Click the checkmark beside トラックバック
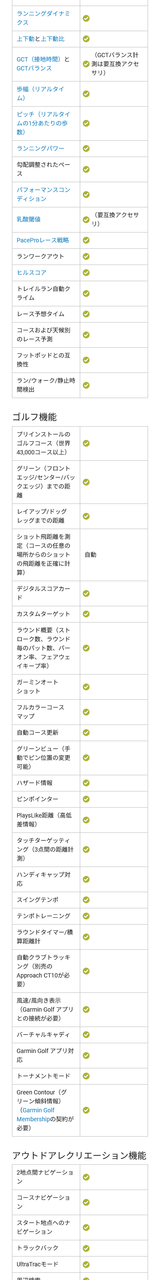160x1280 pixels. (86, 1248)
